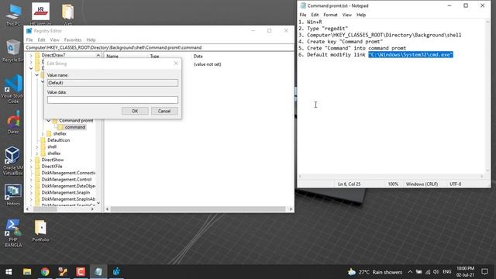This screenshot has height=279, width=496.
Task: Launch Oracle VM VirtualBox shortcut
Action: (x=12, y=160)
